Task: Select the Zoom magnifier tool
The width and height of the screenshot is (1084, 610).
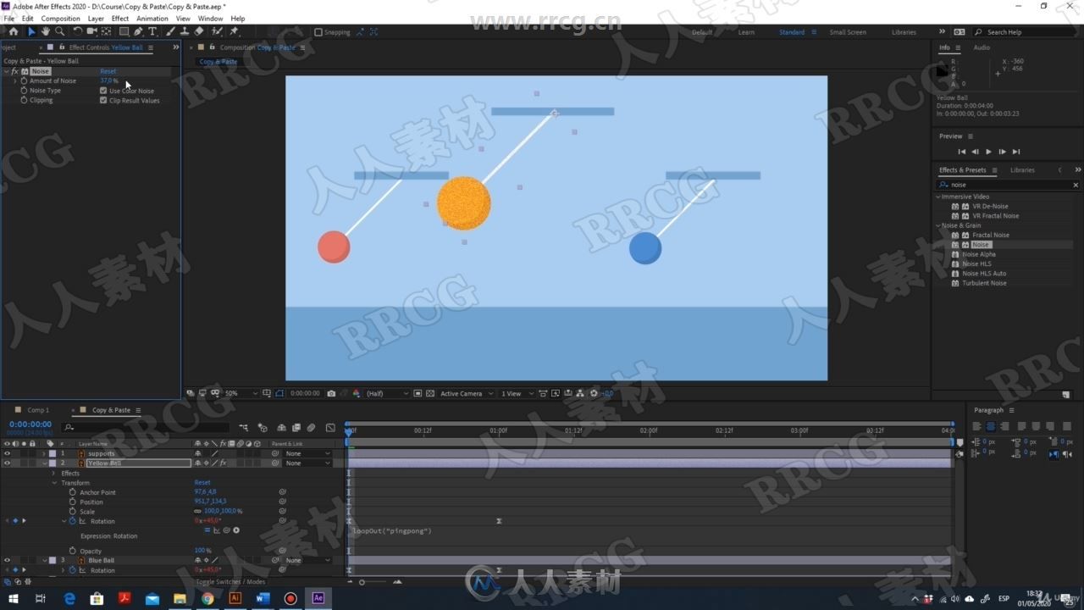Action: pyautogui.click(x=59, y=31)
